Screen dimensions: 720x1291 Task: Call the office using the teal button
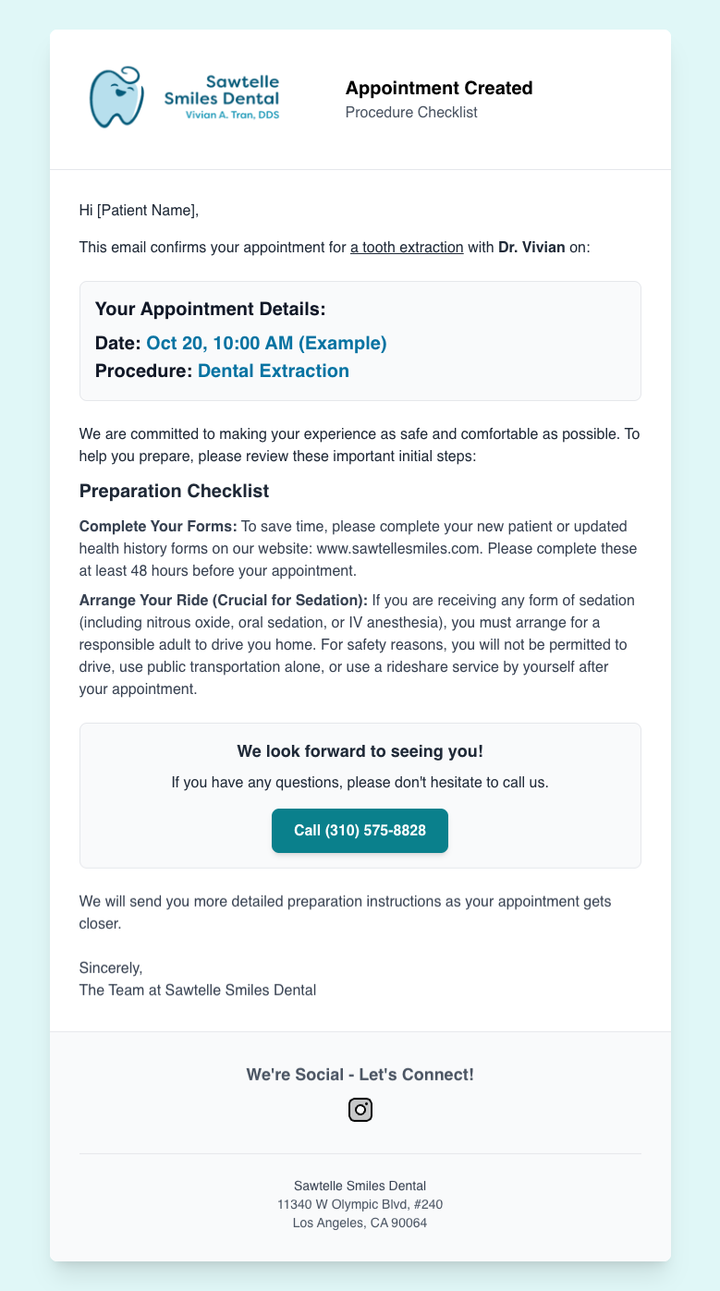360,831
